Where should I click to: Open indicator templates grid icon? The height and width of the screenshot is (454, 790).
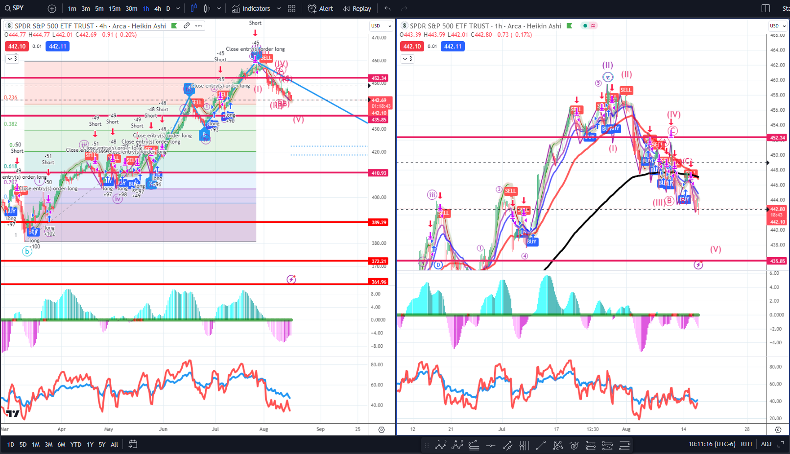[292, 9]
